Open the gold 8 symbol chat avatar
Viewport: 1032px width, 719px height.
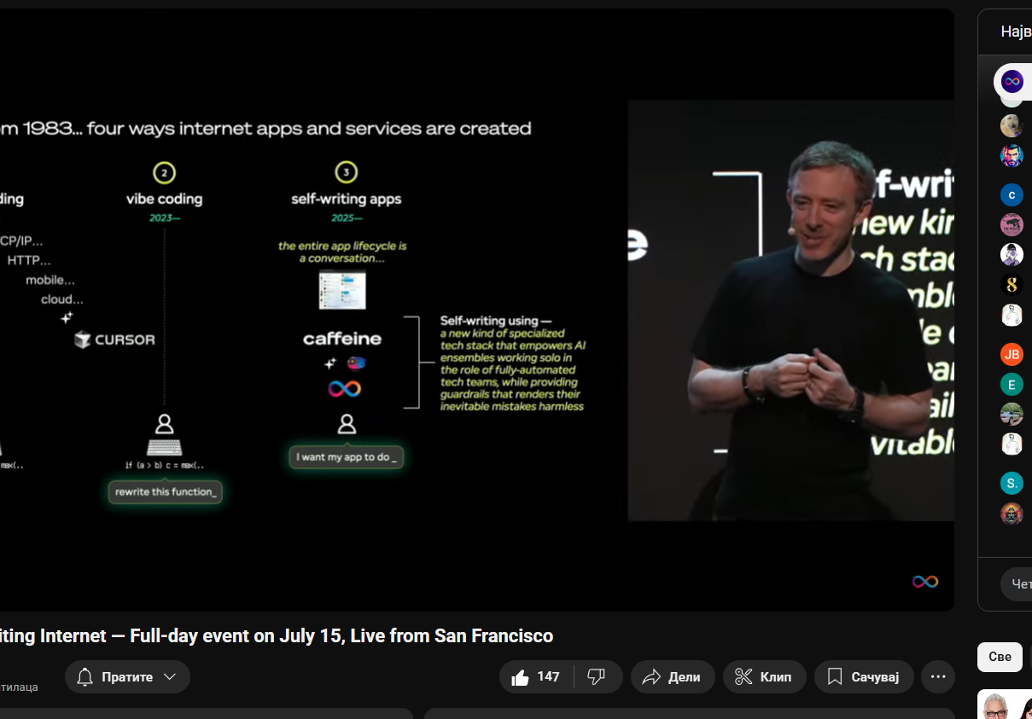pos(1012,284)
